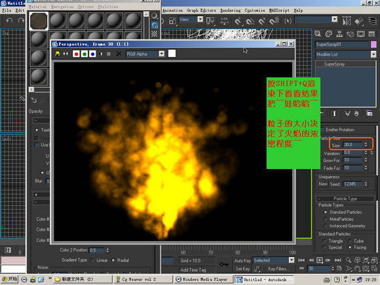The width and height of the screenshot is (380, 285).
Task: Open the Rendering menu
Action: click(231, 10)
